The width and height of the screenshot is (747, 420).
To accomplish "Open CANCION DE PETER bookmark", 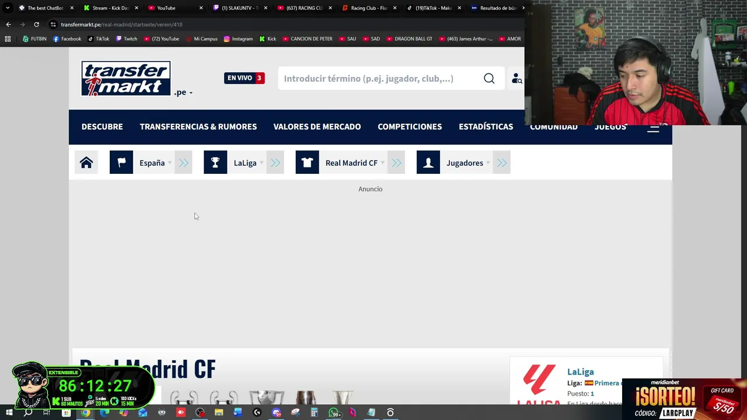I will point(308,39).
